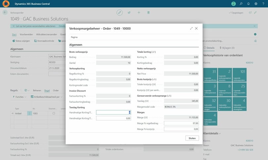Image resolution: width=268 pixels, height=160 pixels.
Task: Click the Functies lightning action
Action: click(20, 97)
